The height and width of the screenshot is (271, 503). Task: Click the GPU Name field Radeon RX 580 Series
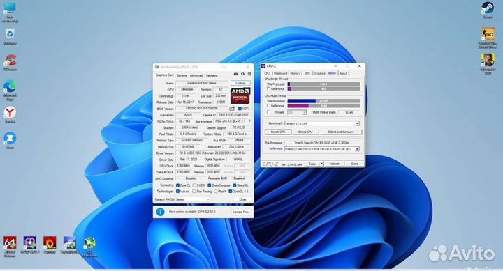click(202, 83)
